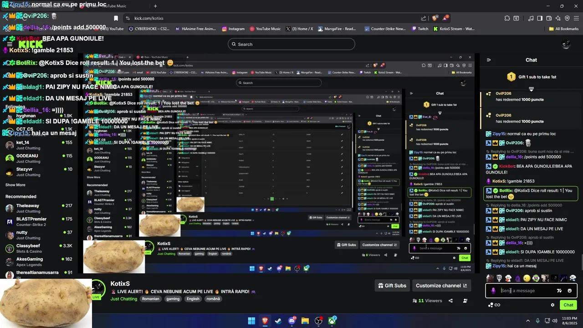Open Theleaway recommended channel
The width and height of the screenshot is (583, 328).
(39, 208)
